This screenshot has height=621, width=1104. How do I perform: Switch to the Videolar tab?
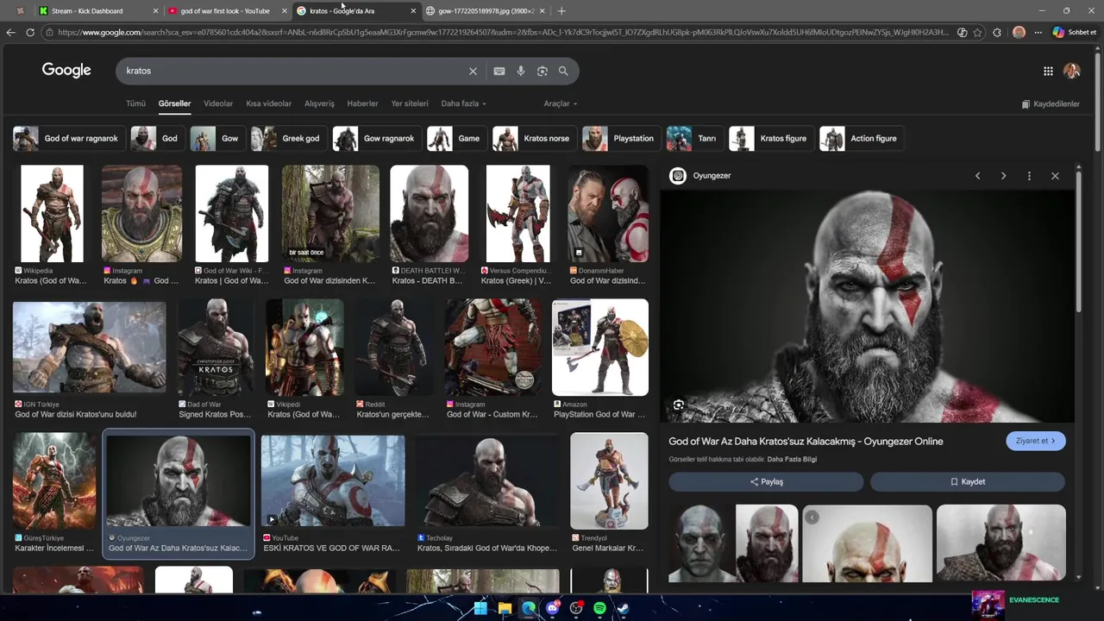click(x=218, y=103)
